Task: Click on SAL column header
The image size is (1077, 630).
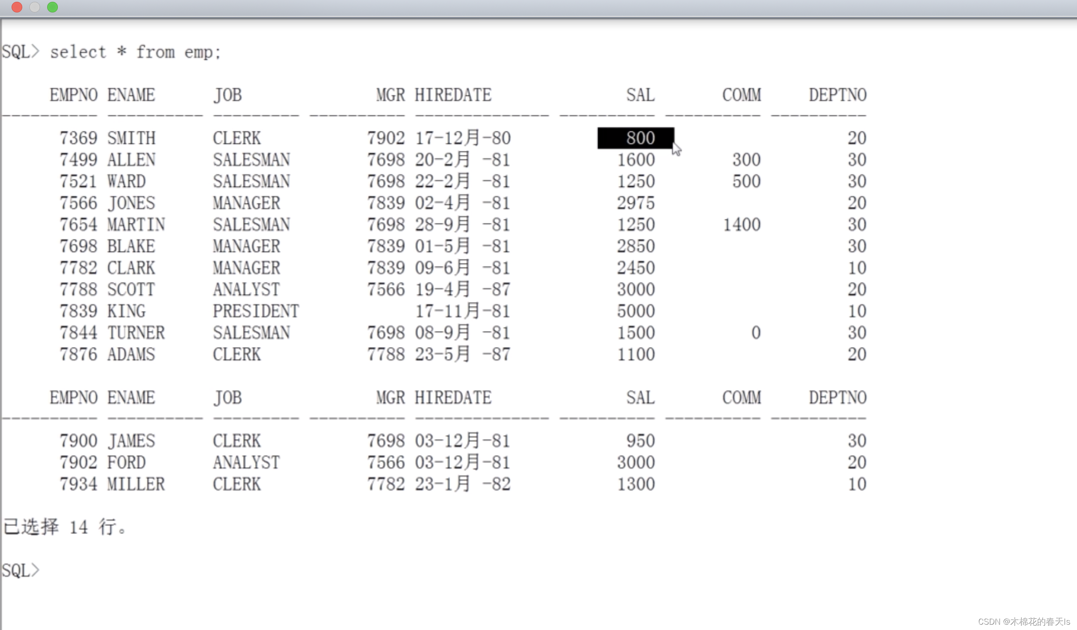Action: point(640,94)
